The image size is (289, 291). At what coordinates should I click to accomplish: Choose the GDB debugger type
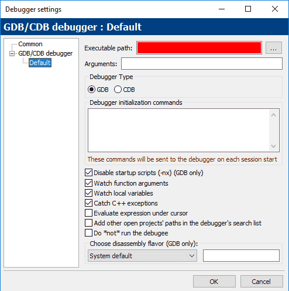91,90
